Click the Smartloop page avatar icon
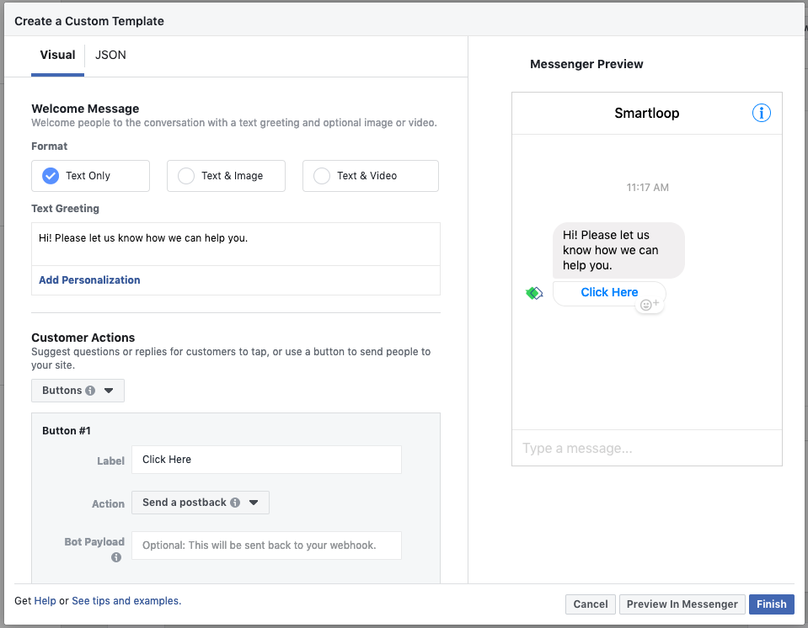Image resolution: width=808 pixels, height=628 pixels. pyautogui.click(x=533, y=293)
